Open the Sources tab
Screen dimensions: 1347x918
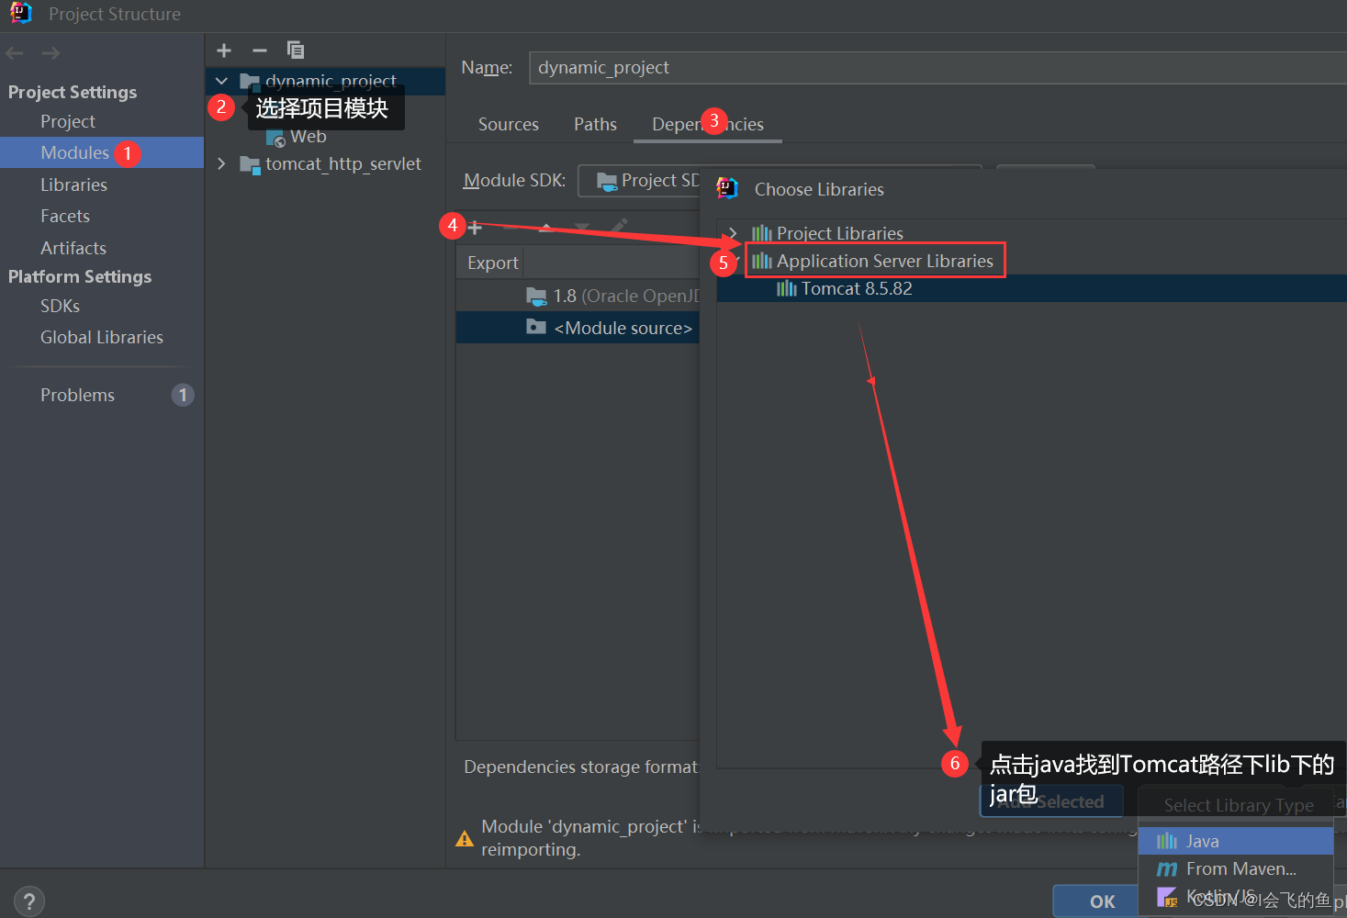(x=509, y=124)
